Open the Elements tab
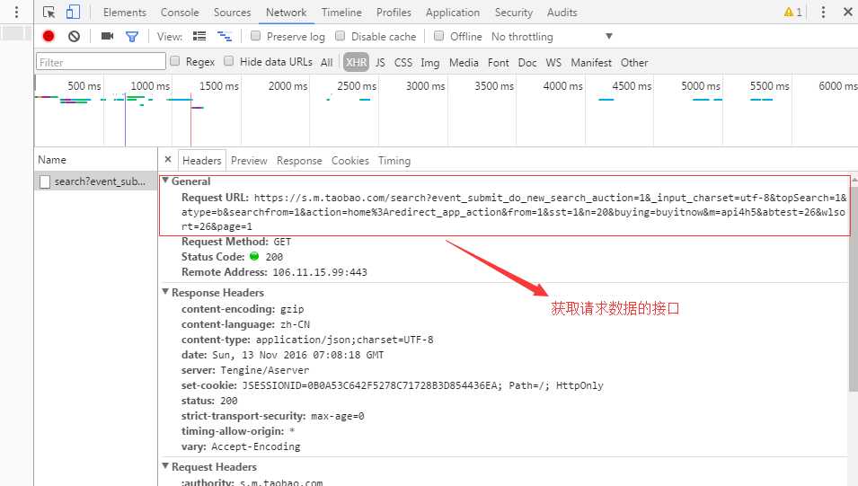The image size is (858, 486). (125, 12)
